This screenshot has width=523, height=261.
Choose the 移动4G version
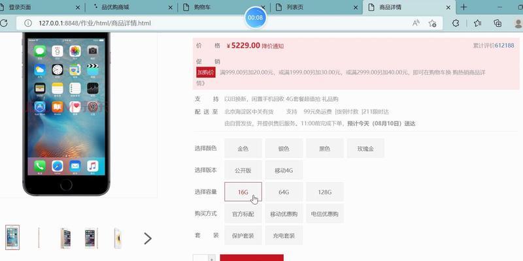click(x=284, y=170)
